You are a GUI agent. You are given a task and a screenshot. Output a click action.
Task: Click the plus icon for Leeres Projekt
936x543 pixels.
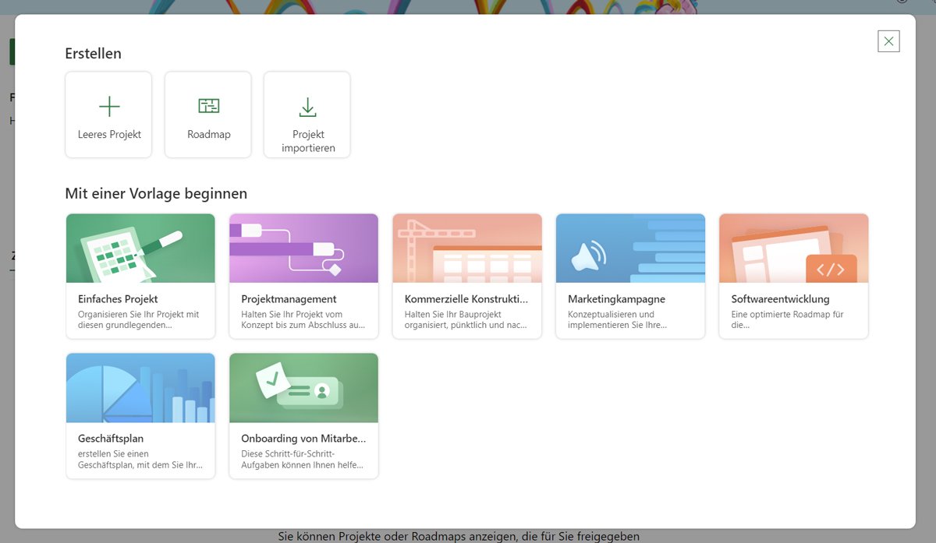coord(109,107)
